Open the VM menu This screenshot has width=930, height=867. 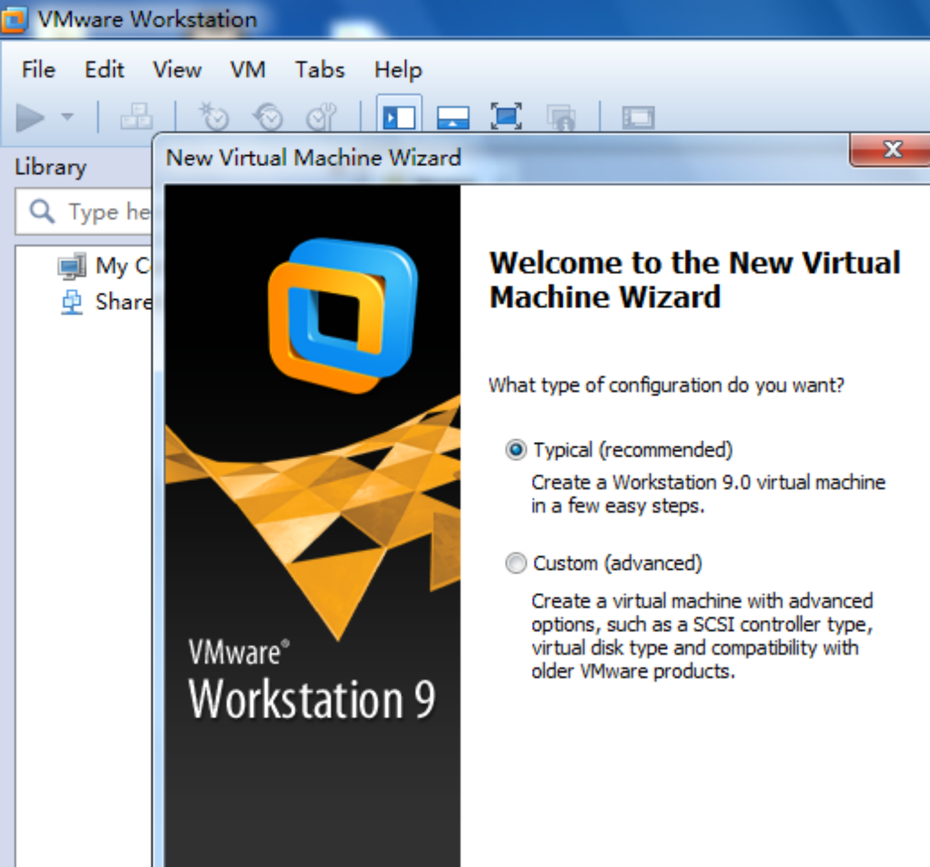click(248, 70)
